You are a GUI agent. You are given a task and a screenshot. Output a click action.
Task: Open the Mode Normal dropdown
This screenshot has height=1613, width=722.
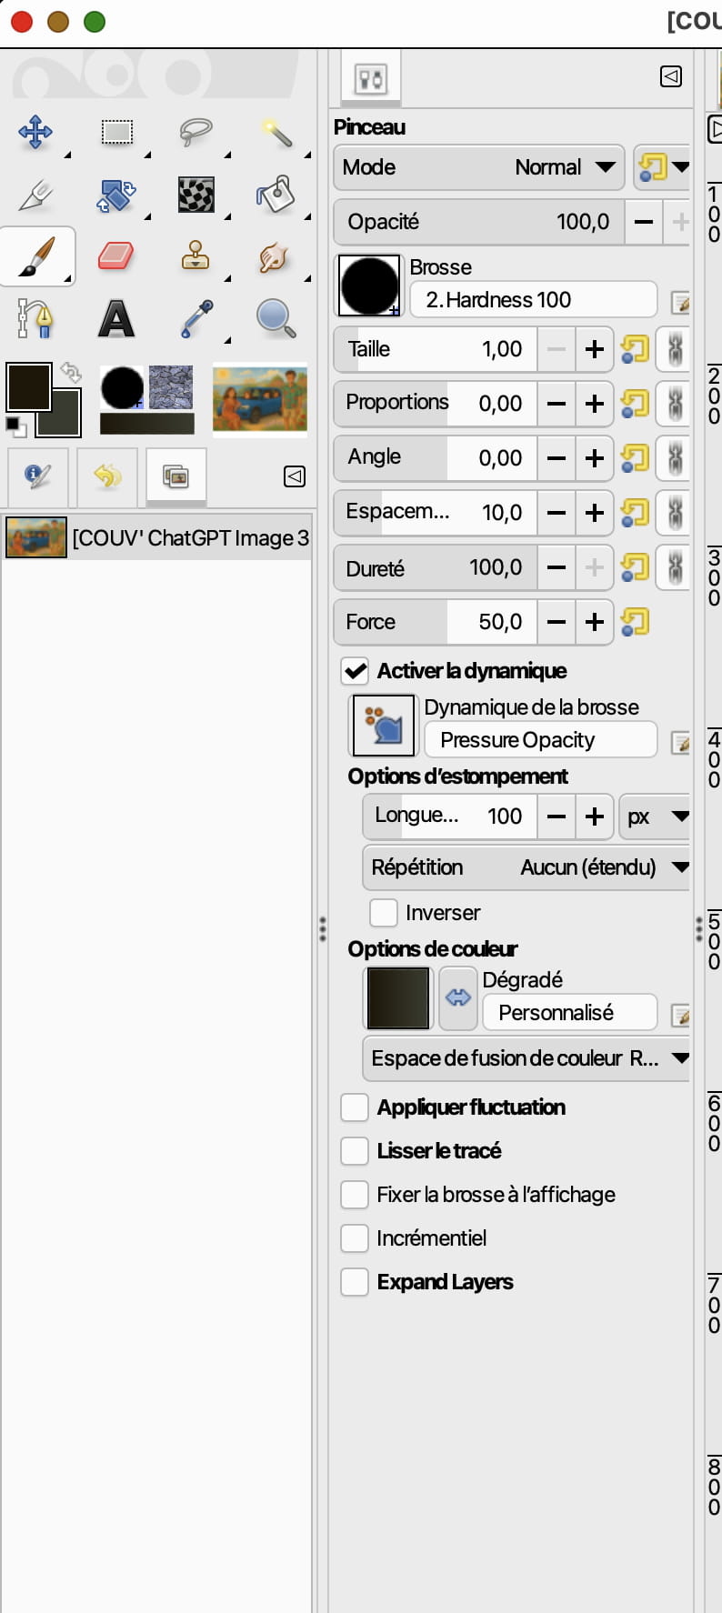tap(479, 167)
